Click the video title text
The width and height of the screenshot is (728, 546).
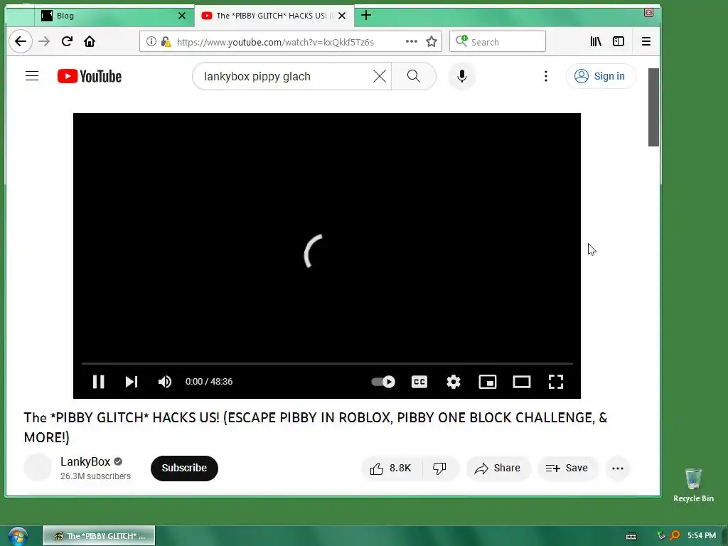coord(316,427)
